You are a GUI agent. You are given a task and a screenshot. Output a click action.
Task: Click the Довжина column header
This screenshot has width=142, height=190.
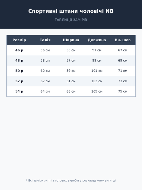click(97, 40)
